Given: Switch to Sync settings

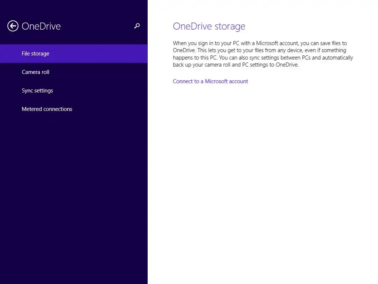Looking at the screenshot, I should (x=74, y=91).
